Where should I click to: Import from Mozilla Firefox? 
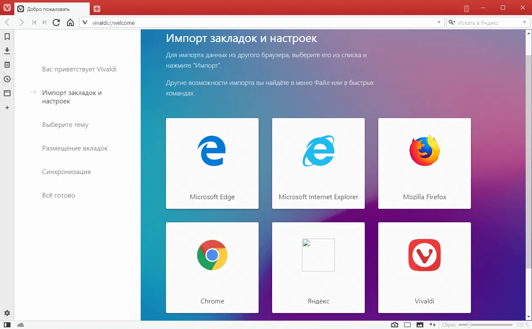(x=425, y=163)
